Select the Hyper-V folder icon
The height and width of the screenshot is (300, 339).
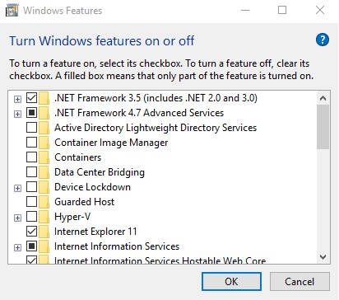pos(44,217)
